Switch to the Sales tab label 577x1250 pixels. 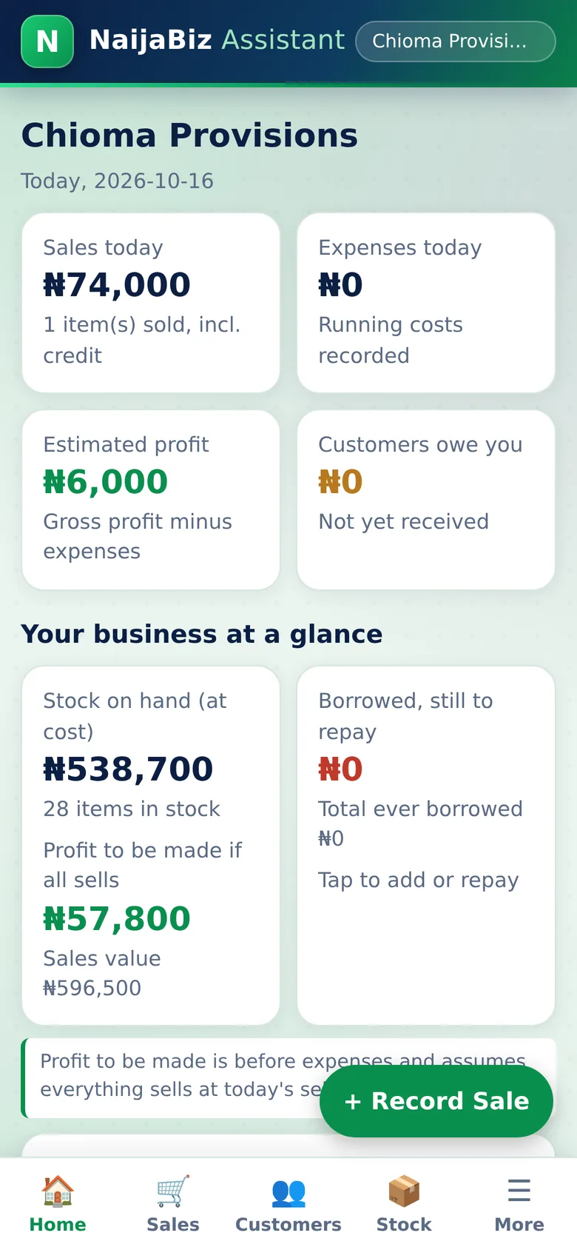tap(173, 1224)
